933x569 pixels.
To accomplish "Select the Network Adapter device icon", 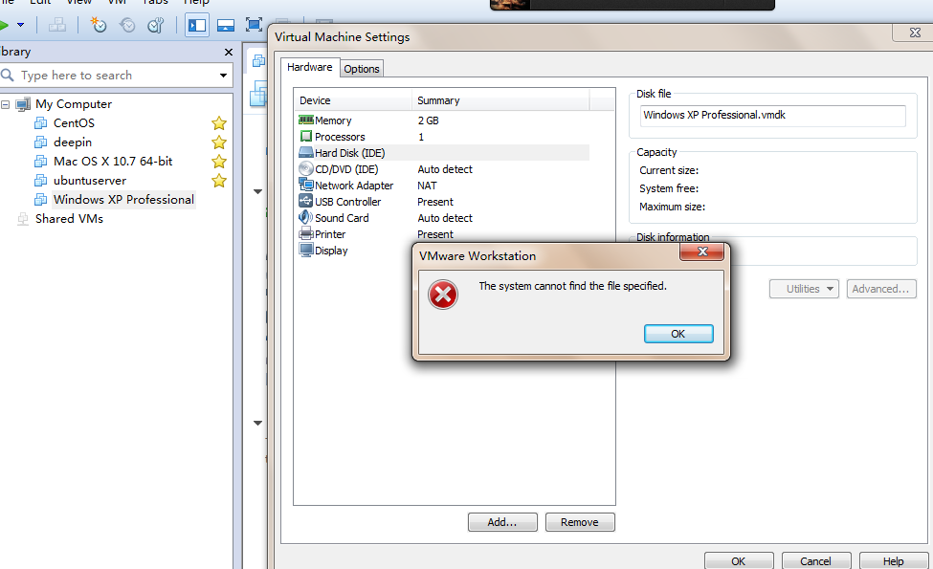I will pyautogui.click(x=306, y=185).
